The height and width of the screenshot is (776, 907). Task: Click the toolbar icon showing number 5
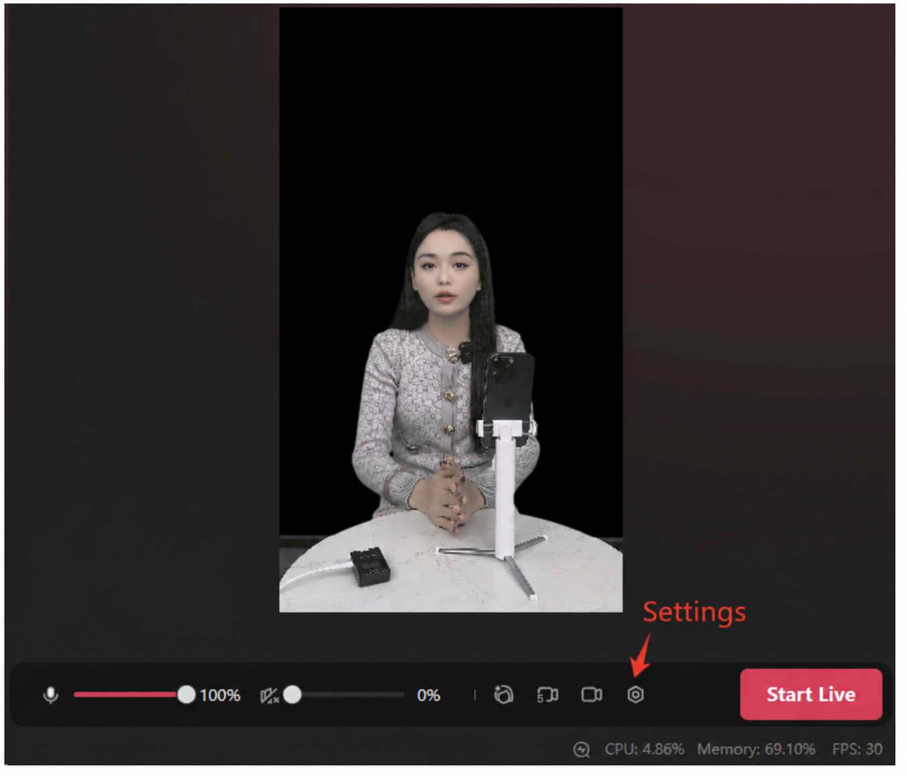[x=548, y=695]
